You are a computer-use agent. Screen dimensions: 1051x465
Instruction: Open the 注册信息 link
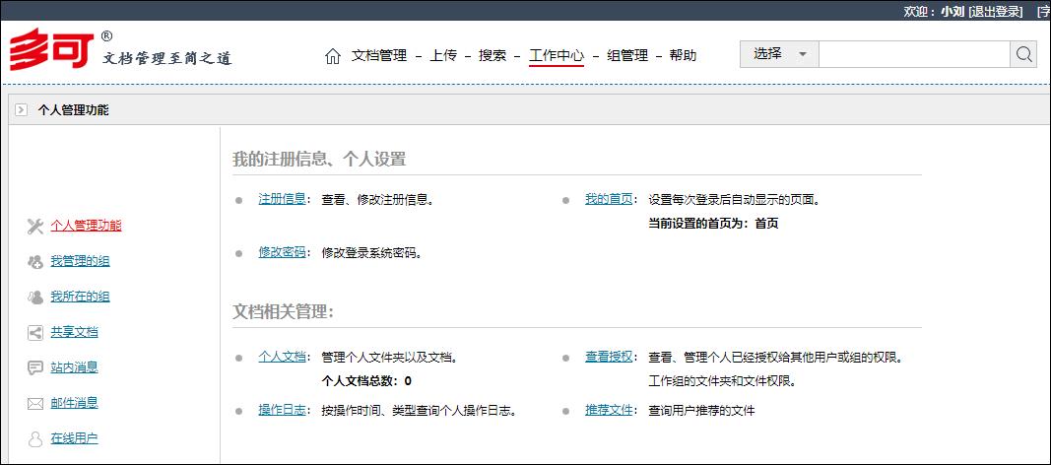coord(282,199)
